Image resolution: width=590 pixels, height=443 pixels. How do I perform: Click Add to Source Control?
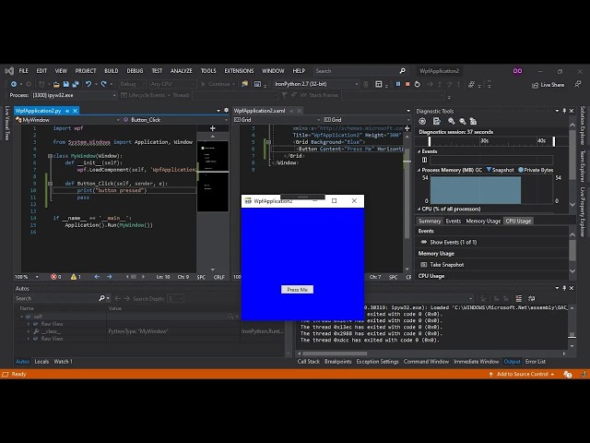pos(522,374)
